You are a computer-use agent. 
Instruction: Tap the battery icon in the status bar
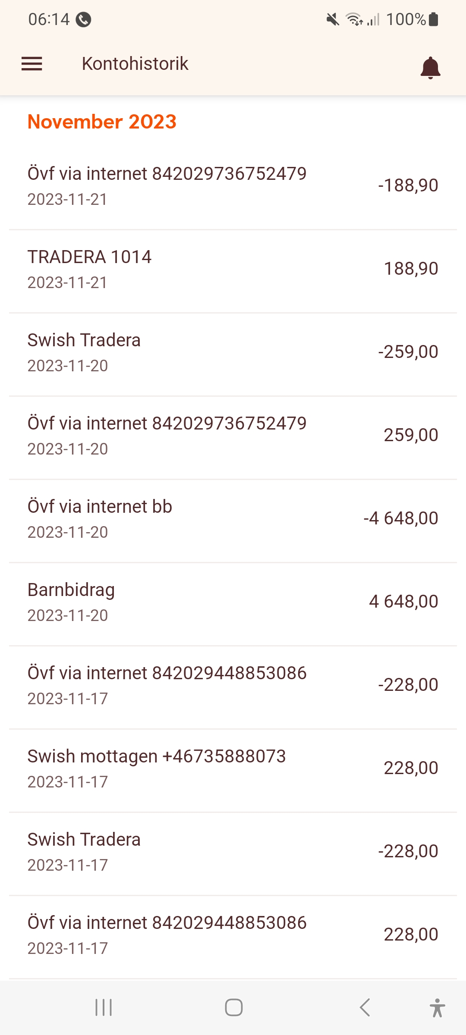tap(434, 19)
